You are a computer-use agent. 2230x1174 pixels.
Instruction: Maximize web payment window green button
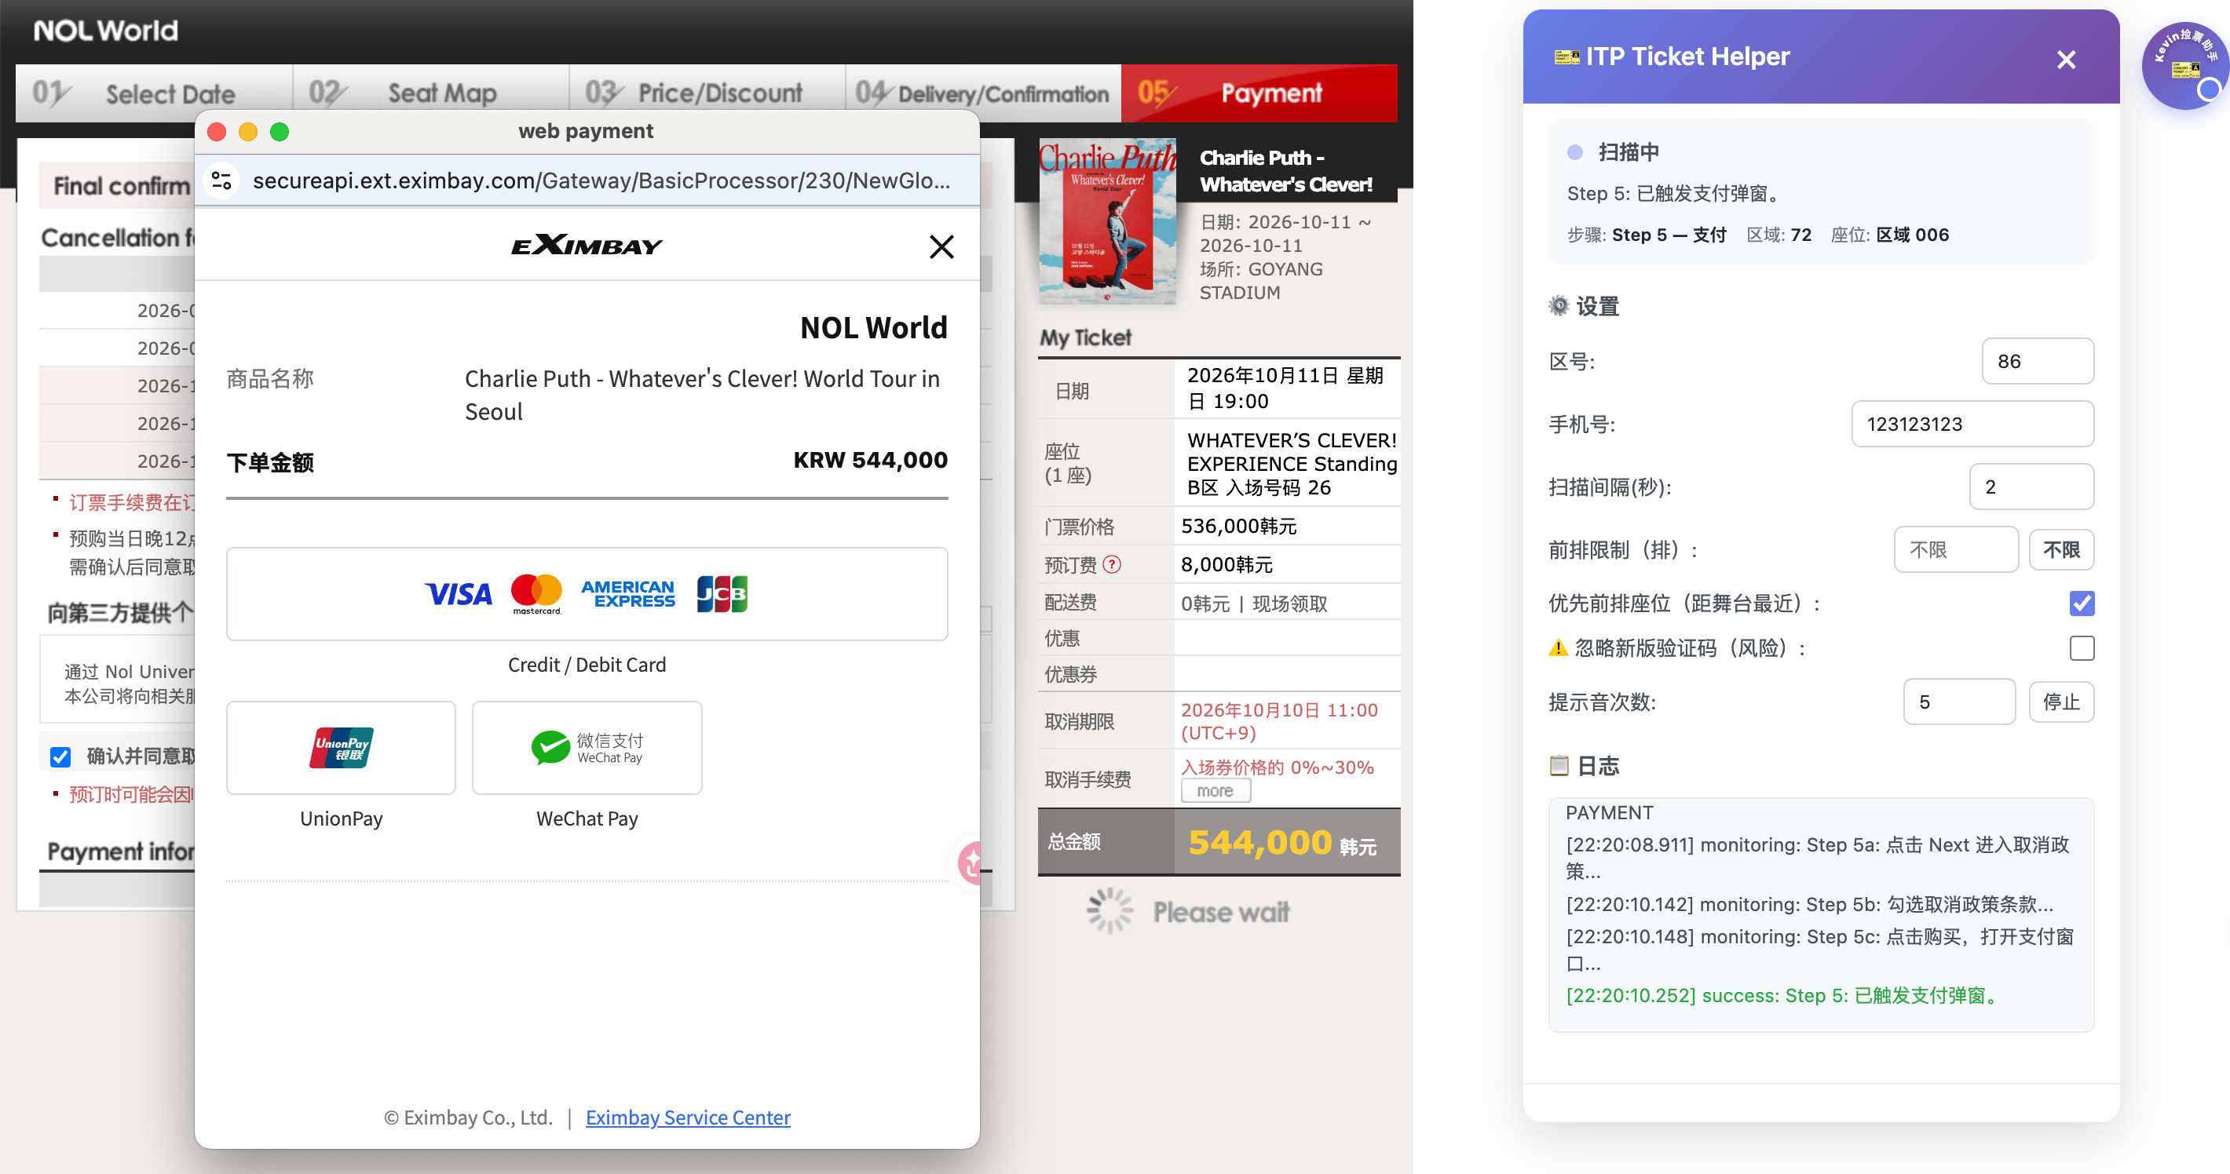click(x=280, y=132)
